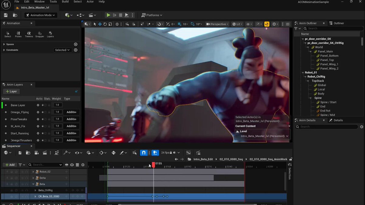
Task: Open the Tweens tool
Action: 29,34
